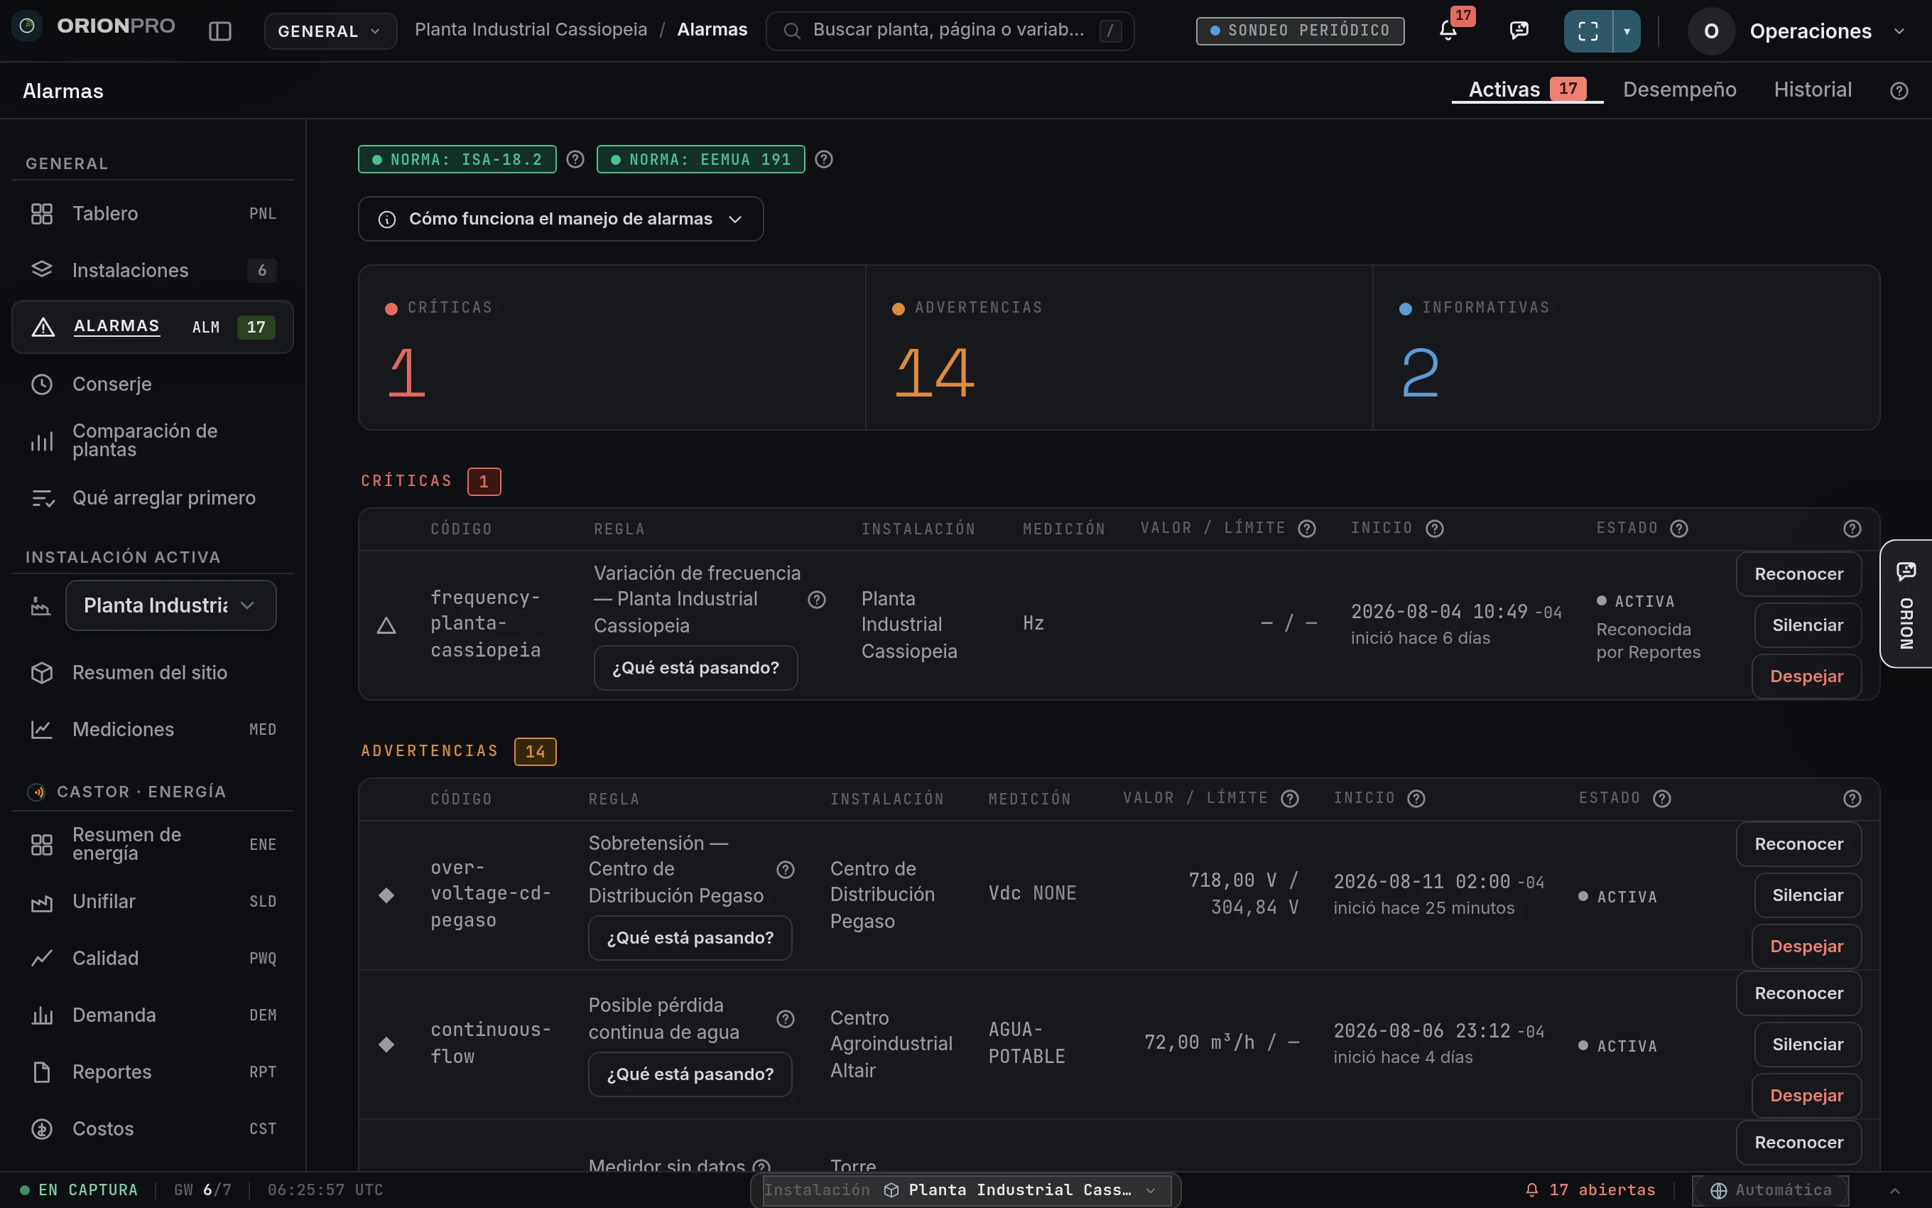1932x1208 pixels.
Task: Click the warning diamond icon on over-voltage-cd-pegaso row
Action: pos(386,895)
